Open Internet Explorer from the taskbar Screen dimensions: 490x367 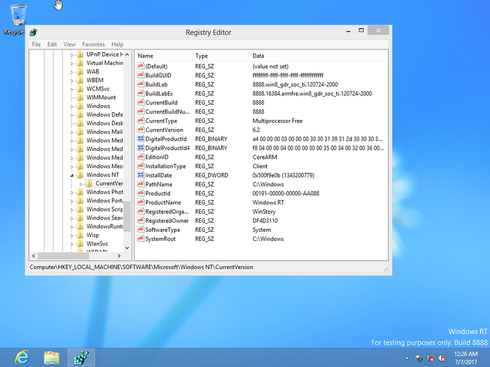coord(22,357)
